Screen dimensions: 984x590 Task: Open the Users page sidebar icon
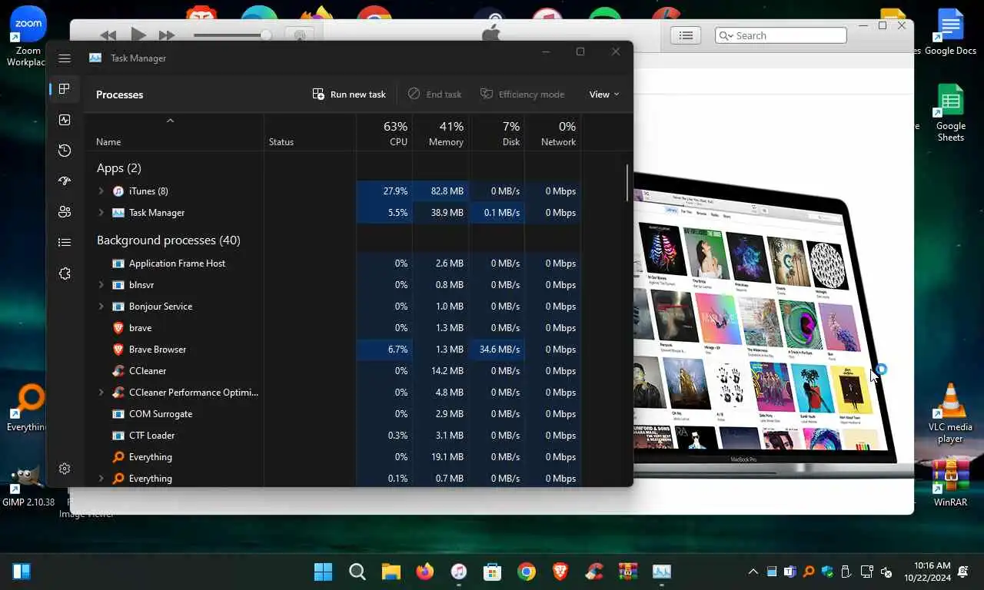point(65,212)
